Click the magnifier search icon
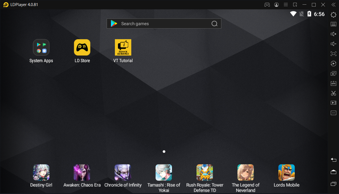The image size is (339, 194). tap(214, 24)
